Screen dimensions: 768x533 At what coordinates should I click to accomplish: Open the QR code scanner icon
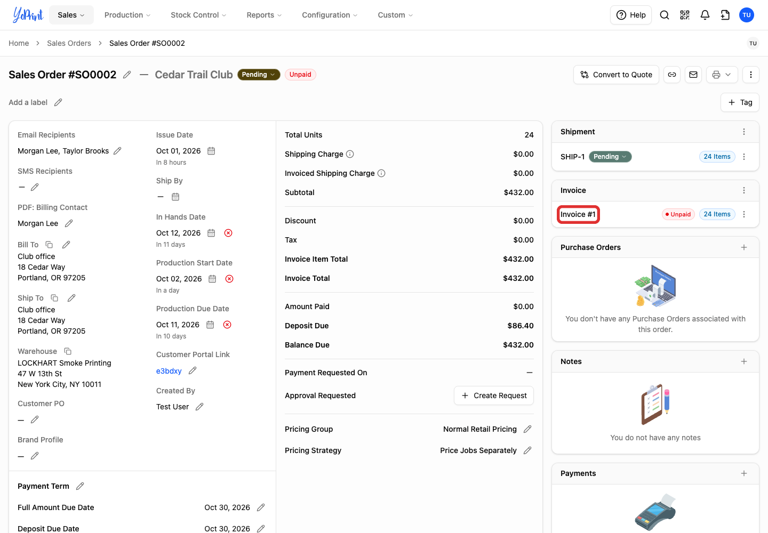coord(685,15)
